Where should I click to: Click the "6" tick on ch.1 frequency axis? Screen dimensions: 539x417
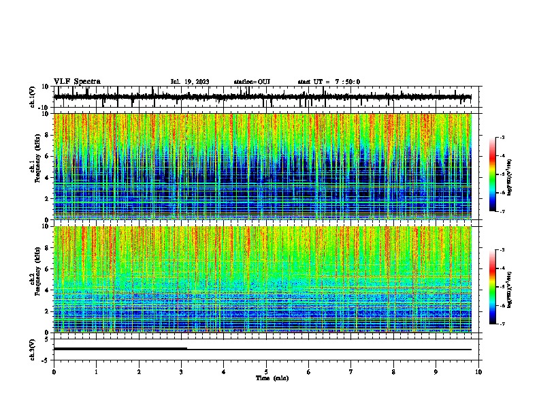[x=48, y=157]
